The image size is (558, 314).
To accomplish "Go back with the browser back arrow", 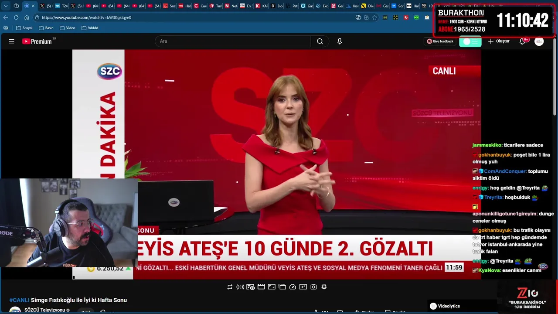I will (x=6, y=17).
